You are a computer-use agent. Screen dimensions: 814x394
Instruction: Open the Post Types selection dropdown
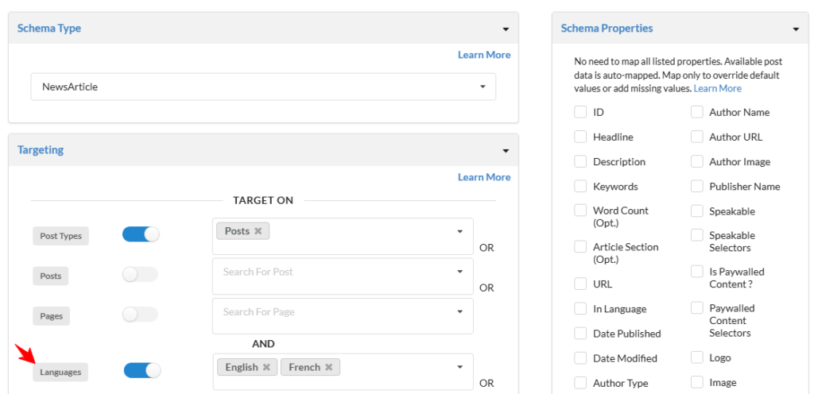459,231
